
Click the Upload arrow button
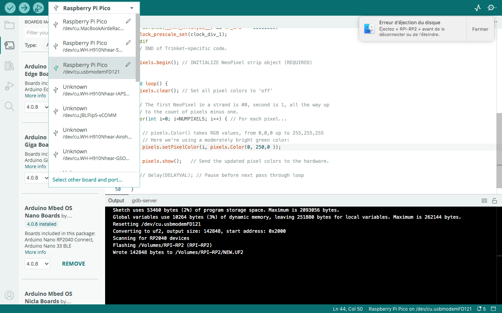point(24,7)
